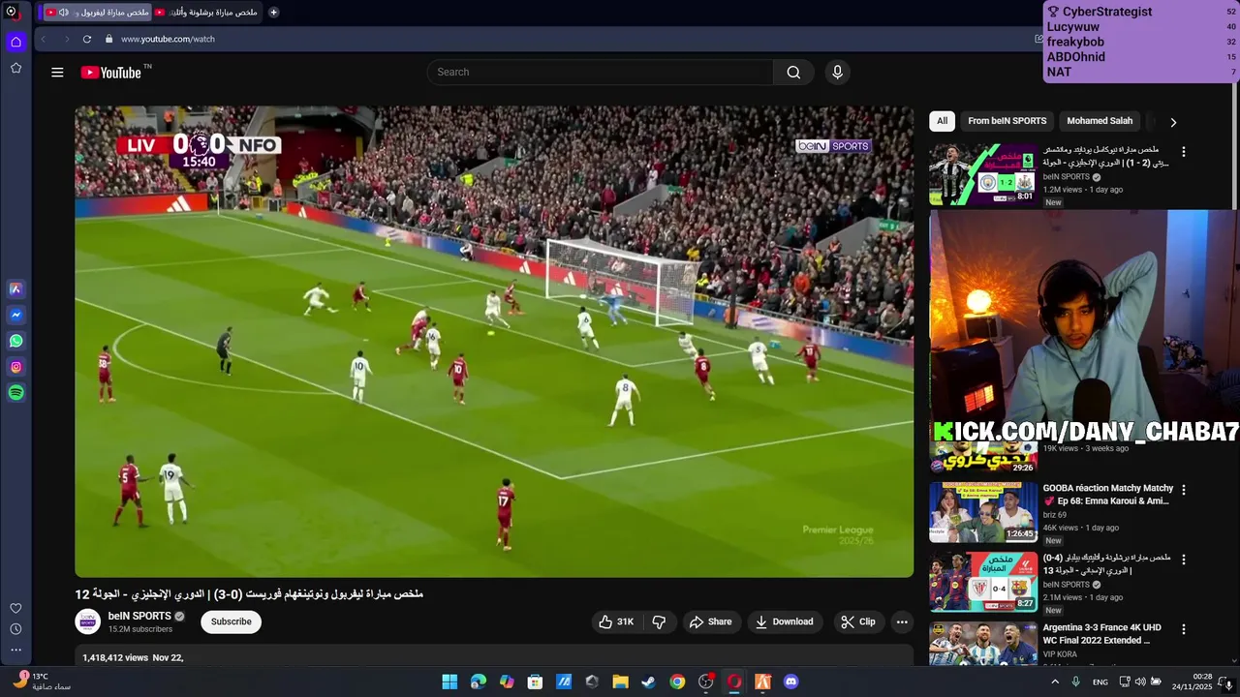Select From beIN SPORTS filter chip

1007,121
